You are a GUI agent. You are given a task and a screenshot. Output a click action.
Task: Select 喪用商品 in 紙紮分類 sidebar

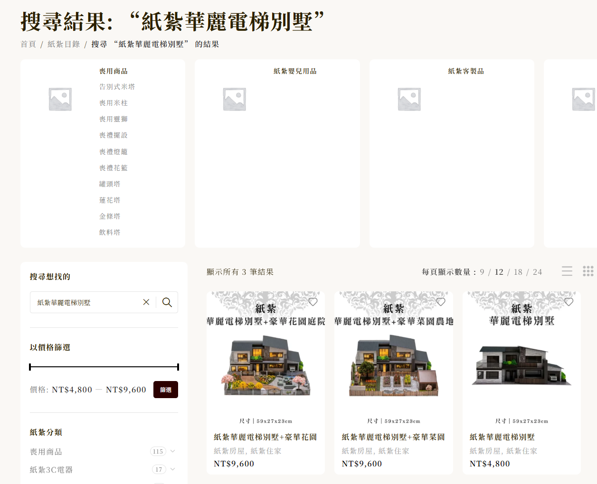coord(46,452)
